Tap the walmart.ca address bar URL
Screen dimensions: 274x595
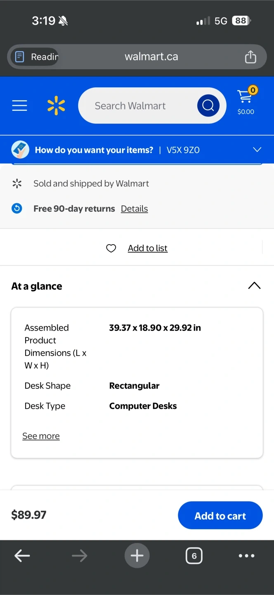[x=151, y=57]
